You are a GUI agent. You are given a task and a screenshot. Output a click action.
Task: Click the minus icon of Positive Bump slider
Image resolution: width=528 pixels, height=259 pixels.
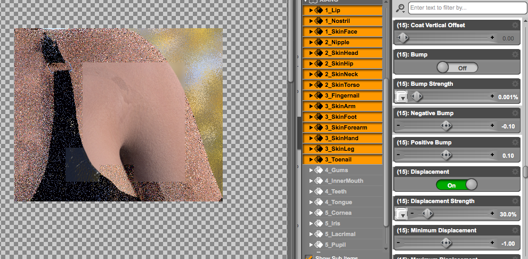[399, 155]
